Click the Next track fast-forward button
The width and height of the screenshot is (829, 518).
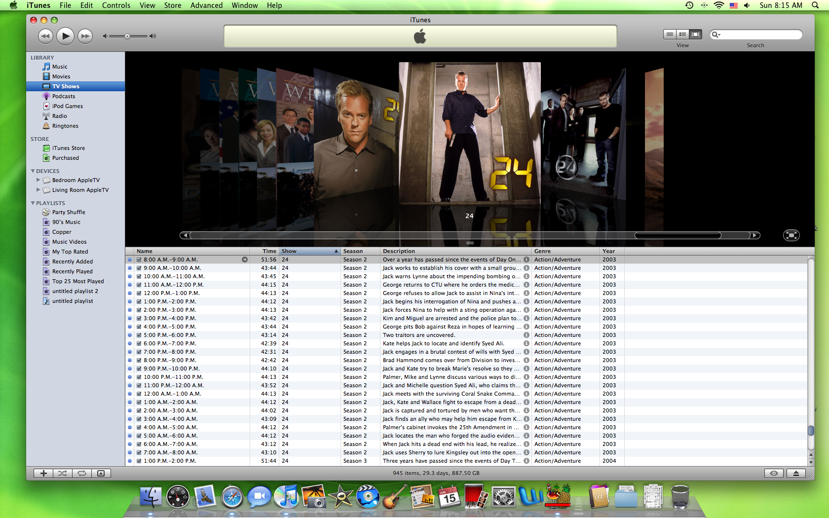pyautogui.click(x=85, y=36)
